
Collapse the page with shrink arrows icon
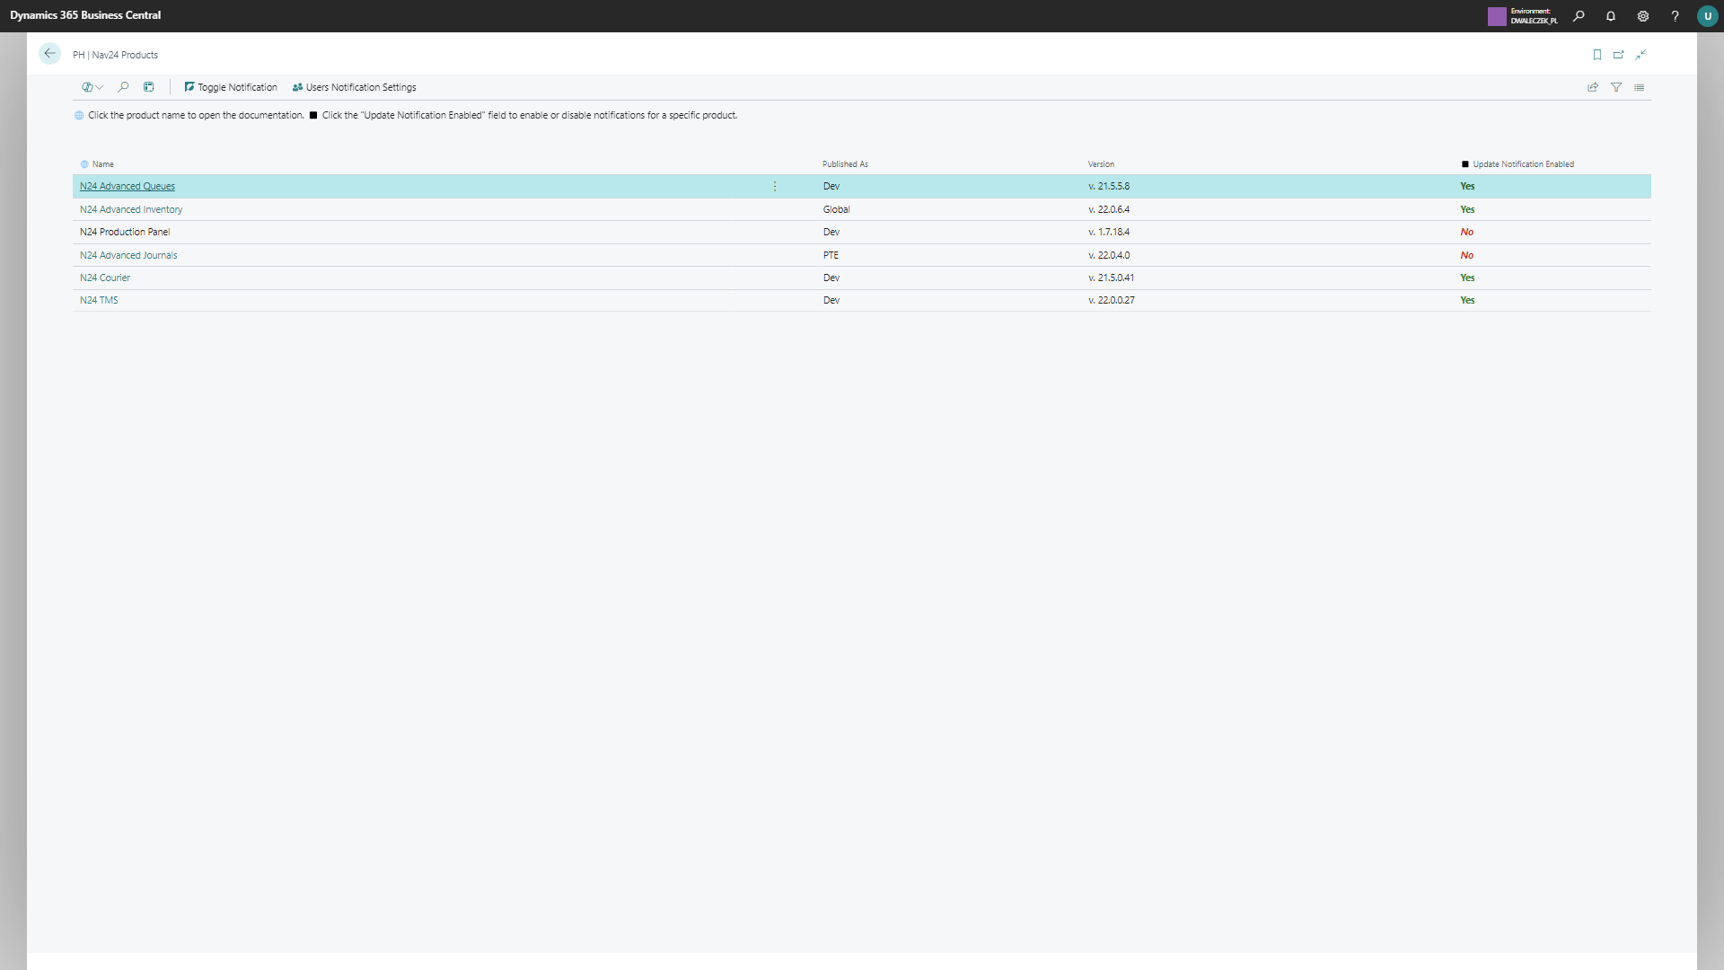(x=1640, y=55)
